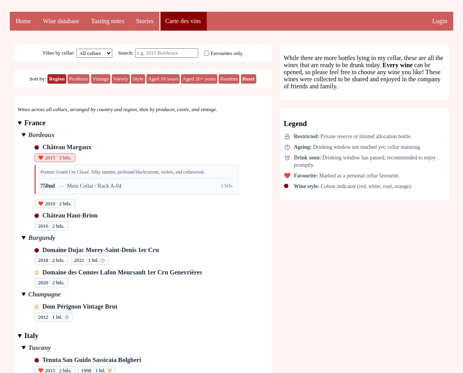The height and width of the screenshot is (373, 463).
Task: Focus the wine Search field
Action: [x=166, y=53]
